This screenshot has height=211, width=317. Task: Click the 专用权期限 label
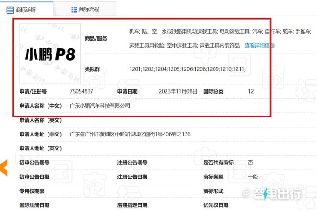click(x=32, y=191)
